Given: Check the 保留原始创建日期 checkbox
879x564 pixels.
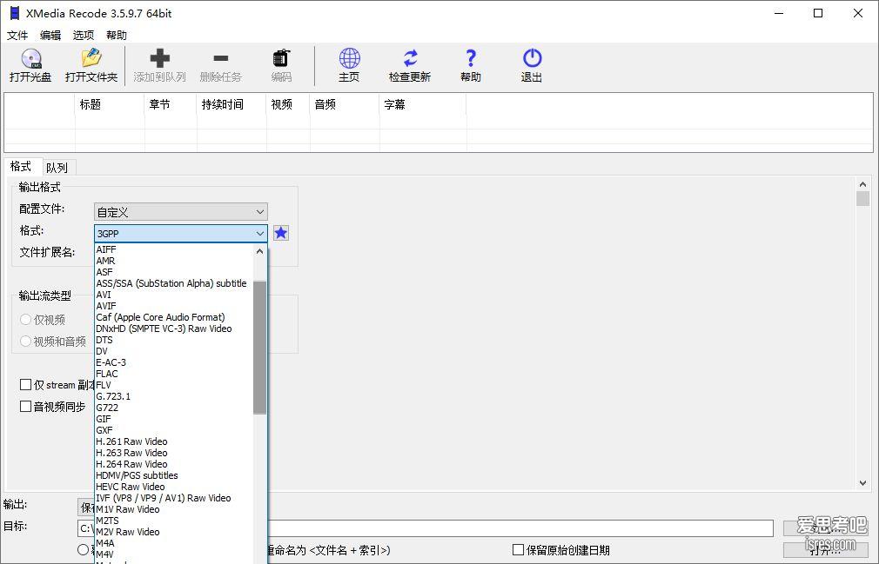Looking at the screenshot, I should pyautogui.click(x=518, y=550).
